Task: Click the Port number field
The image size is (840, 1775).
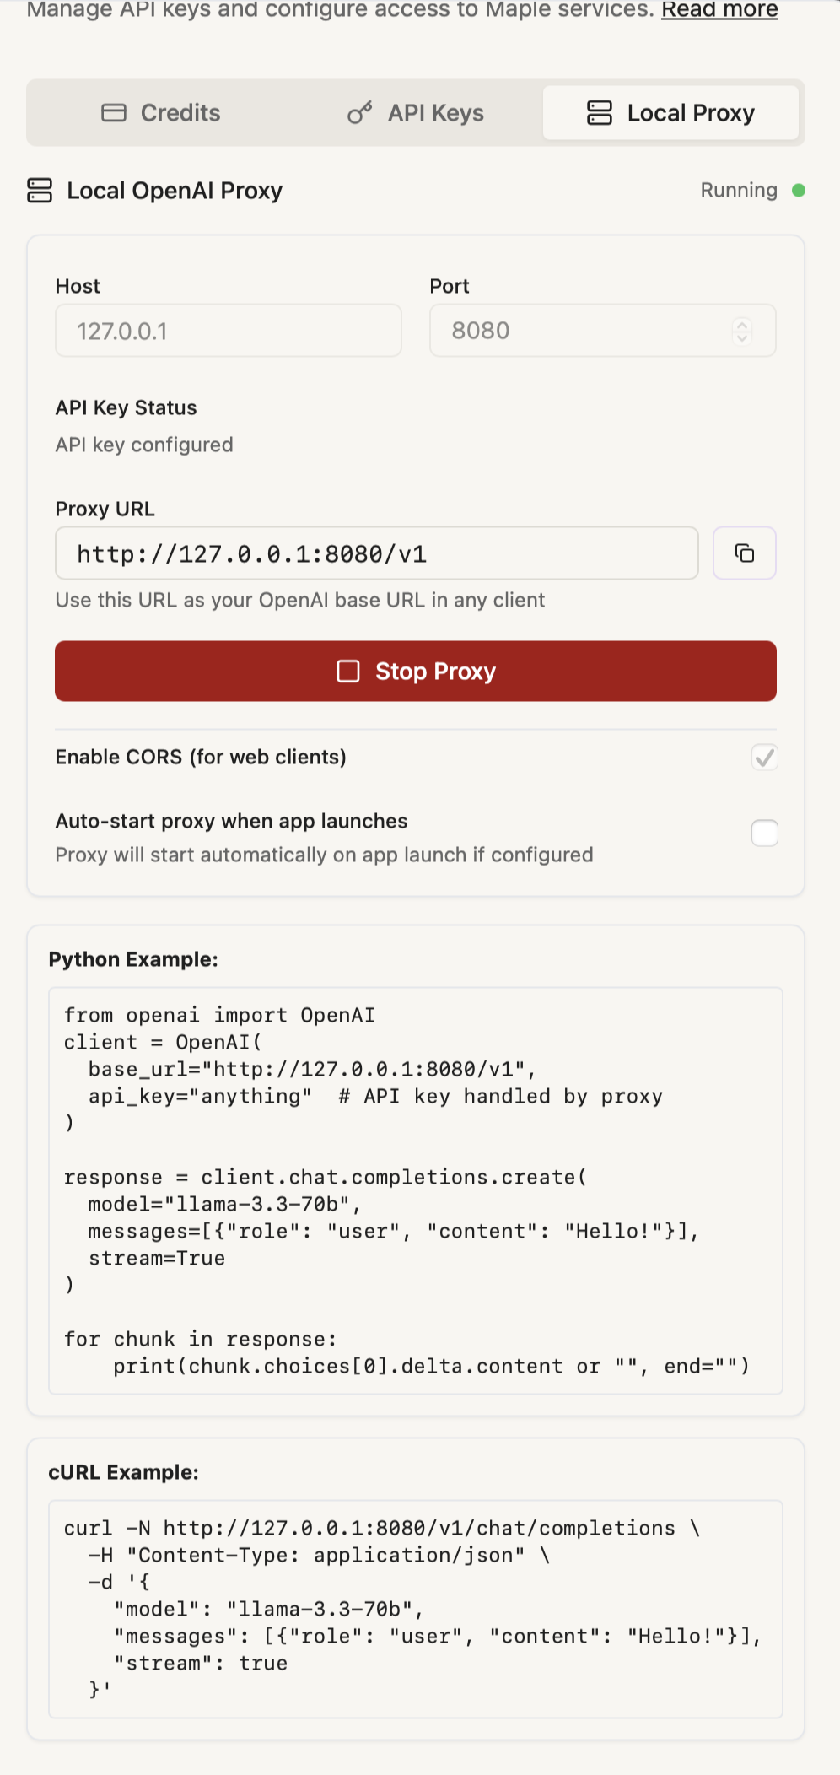Action: click(582, 331)
